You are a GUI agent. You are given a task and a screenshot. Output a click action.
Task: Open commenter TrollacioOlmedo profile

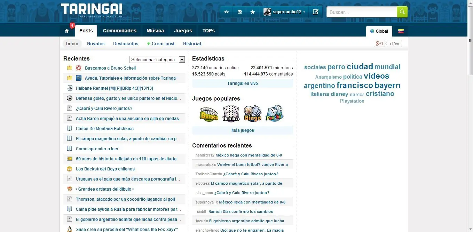tap(209, 174)
